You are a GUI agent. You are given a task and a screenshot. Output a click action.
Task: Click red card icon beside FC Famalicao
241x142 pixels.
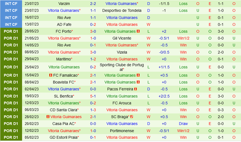(x=51, y=75)
